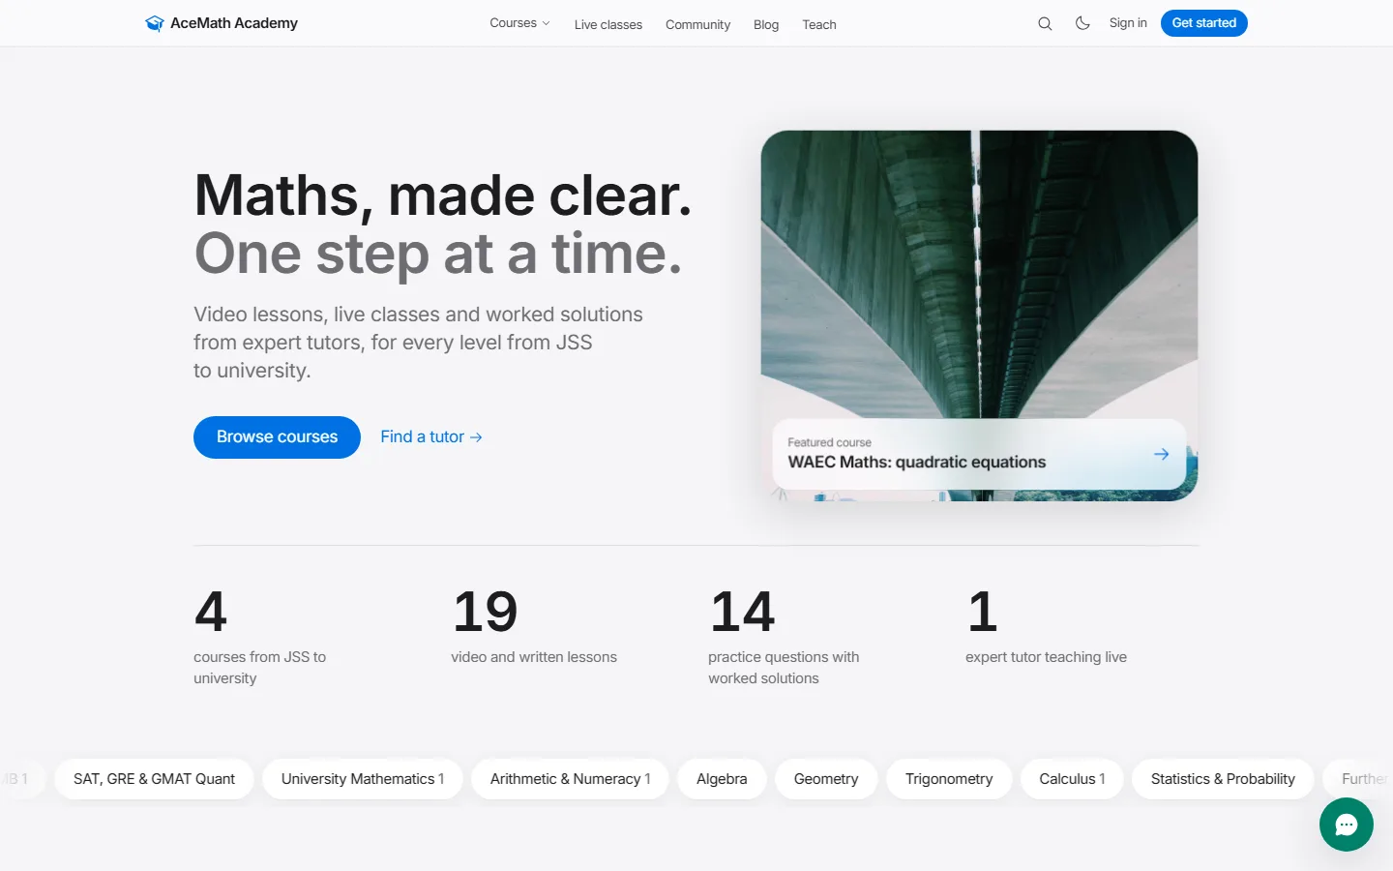This screenshot has height=871, width=1393.
Task: Go to Live classes
Action: 608,24
